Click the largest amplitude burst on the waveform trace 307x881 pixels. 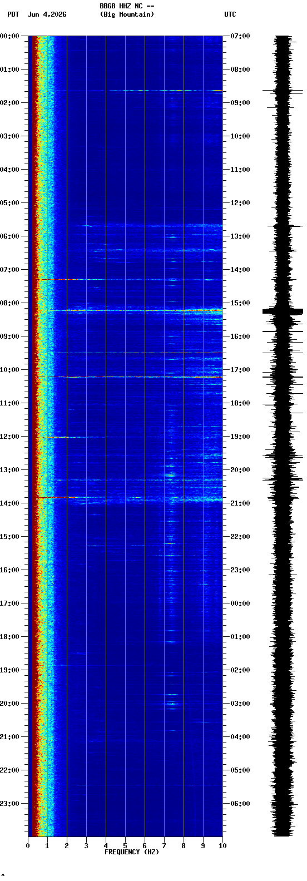[283, 311]
